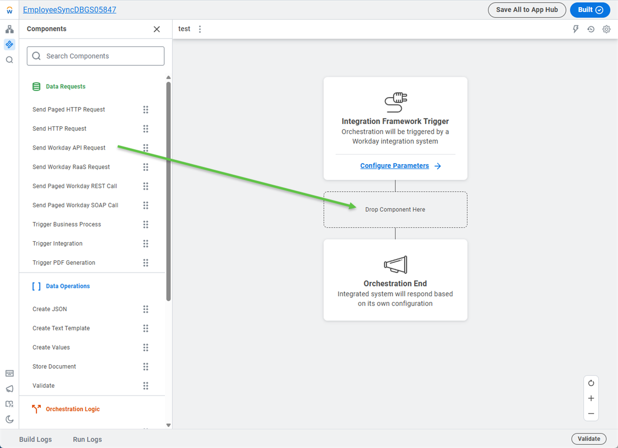Viewport: 618px width, 448px height.
Task: Grab the Trigger Integration drag handle
Action: point(146,244)
